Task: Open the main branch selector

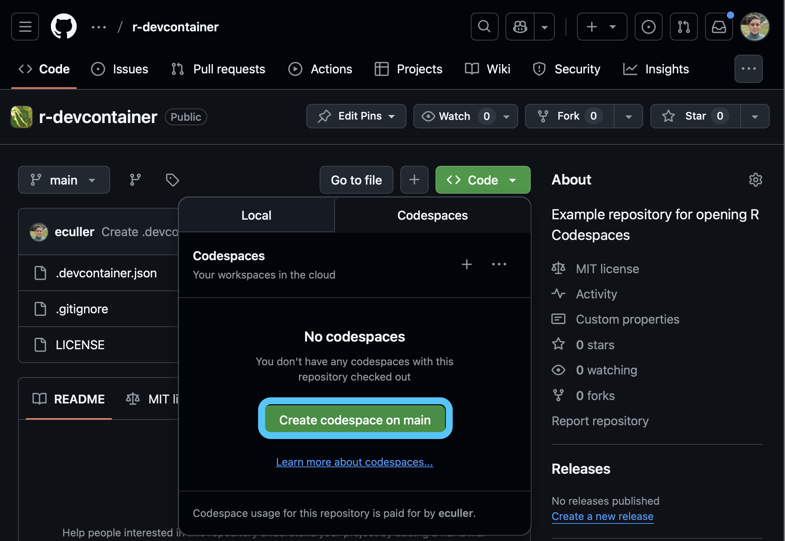Action: click(64, 180)
